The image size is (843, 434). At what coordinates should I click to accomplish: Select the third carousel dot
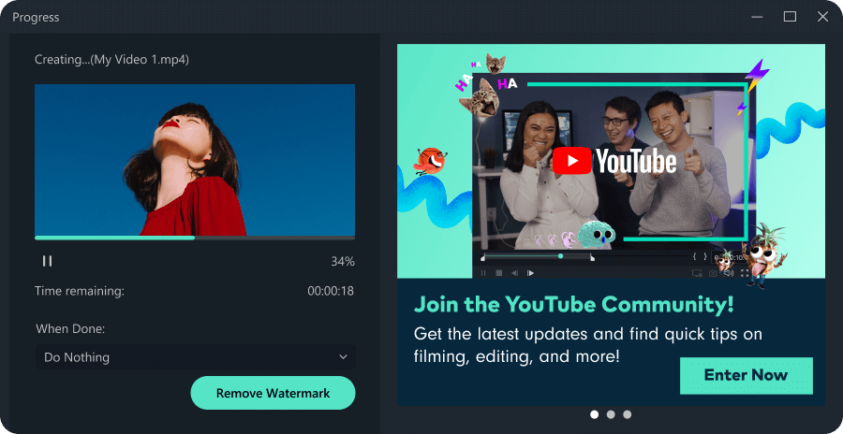point(627,414)
